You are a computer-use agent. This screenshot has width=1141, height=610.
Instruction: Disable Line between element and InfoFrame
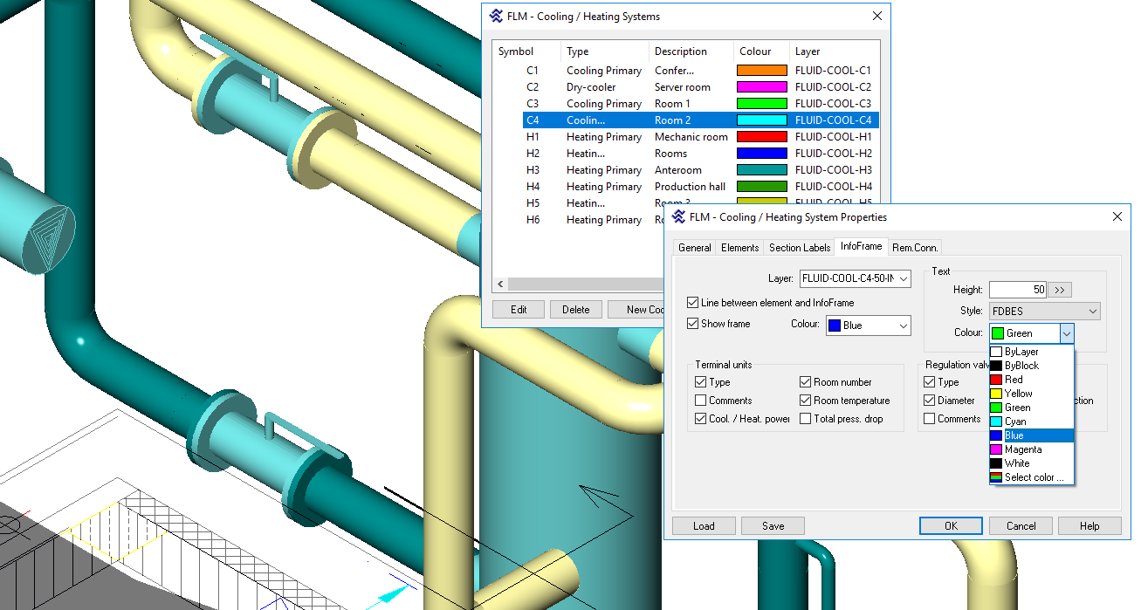(x=693, y=303)
